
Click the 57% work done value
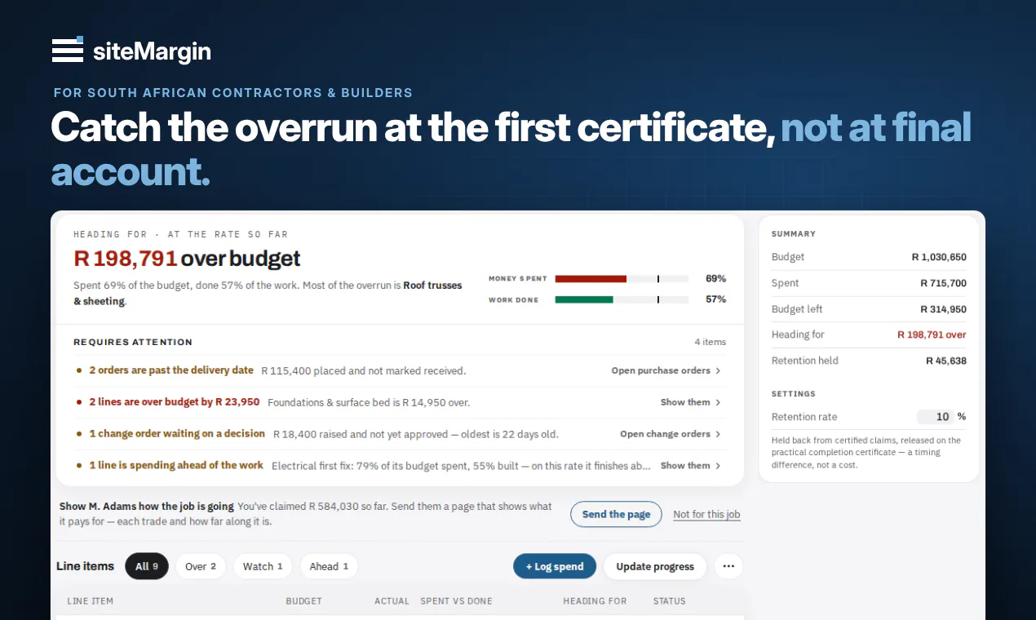point(715,299)
